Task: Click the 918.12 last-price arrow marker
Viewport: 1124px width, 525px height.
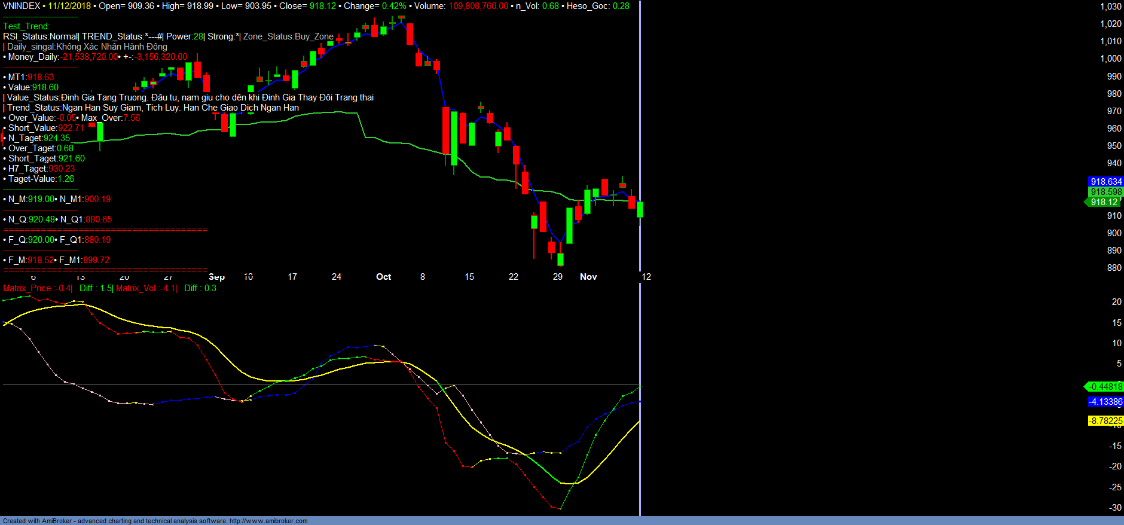Action: coord(1103,202)
